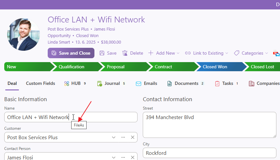The image size is (280, 160).
Task: Click the Save floppy disk icon
Action: pyautogui.click(x=102, y=53)
